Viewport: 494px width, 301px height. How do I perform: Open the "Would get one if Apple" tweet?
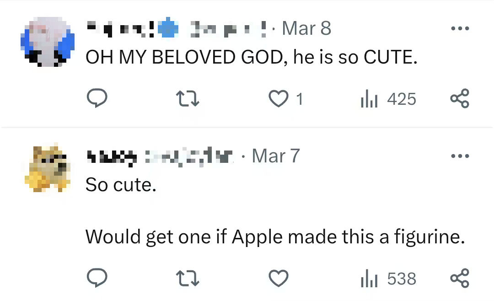point(274,236)
